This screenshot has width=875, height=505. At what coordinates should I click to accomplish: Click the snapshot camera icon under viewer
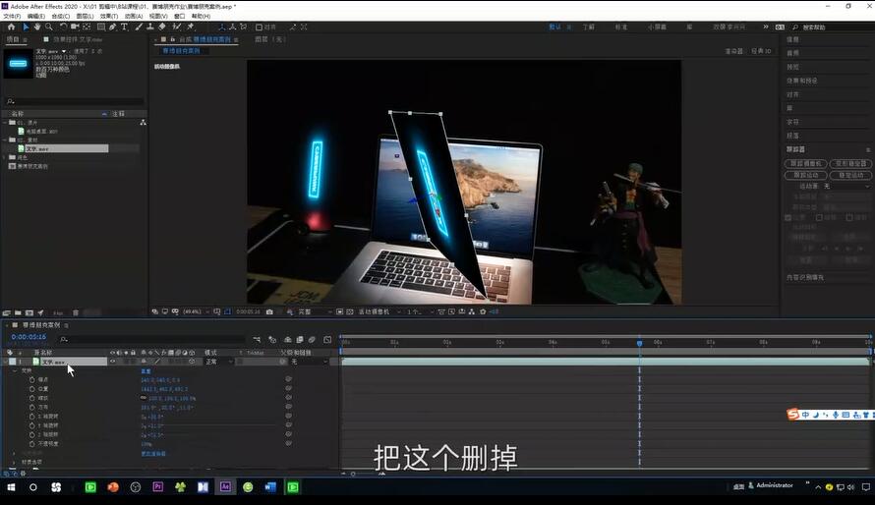pos(269,311)
